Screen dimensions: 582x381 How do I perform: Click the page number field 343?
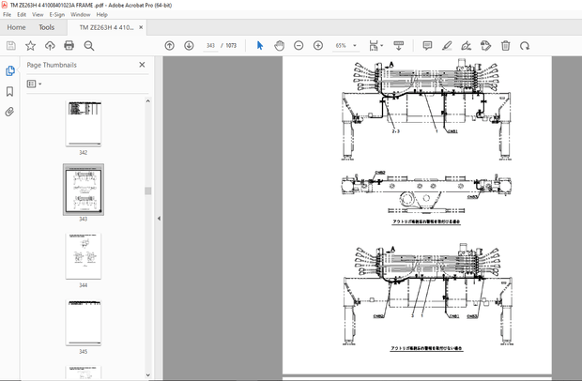tap(210, 46)
